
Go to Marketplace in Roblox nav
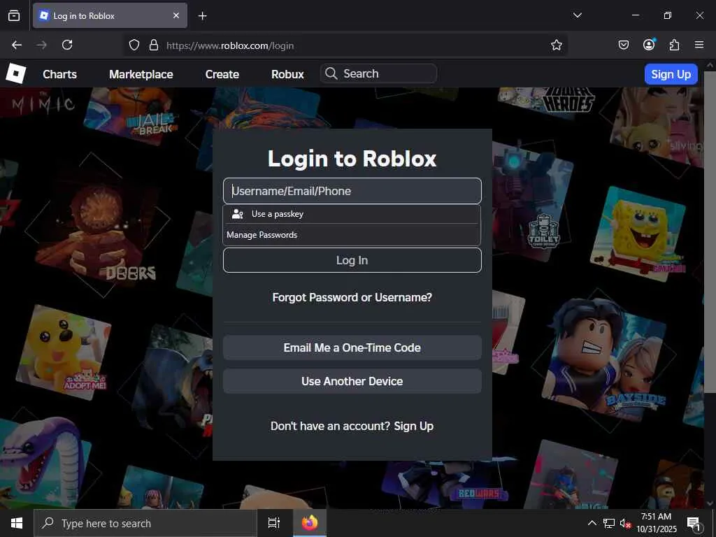tap(141, 74)
